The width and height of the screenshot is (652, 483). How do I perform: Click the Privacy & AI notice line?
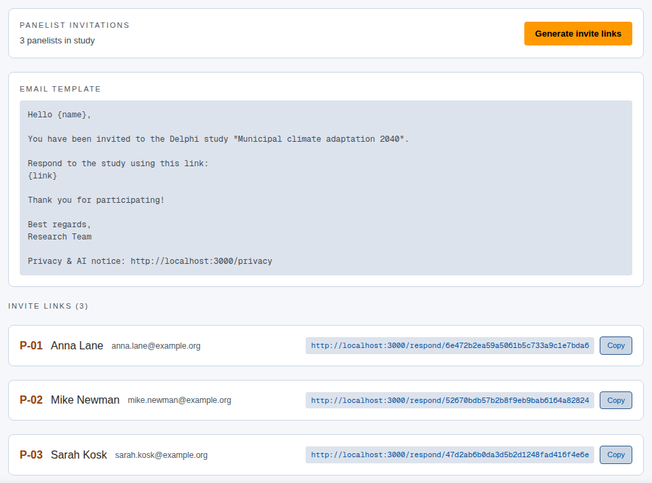pyautogui.click(x=150, y=261)
